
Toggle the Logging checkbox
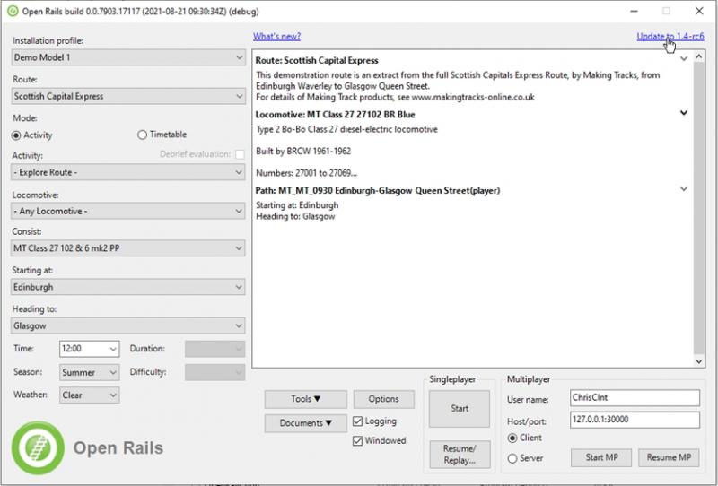point(357,421)
